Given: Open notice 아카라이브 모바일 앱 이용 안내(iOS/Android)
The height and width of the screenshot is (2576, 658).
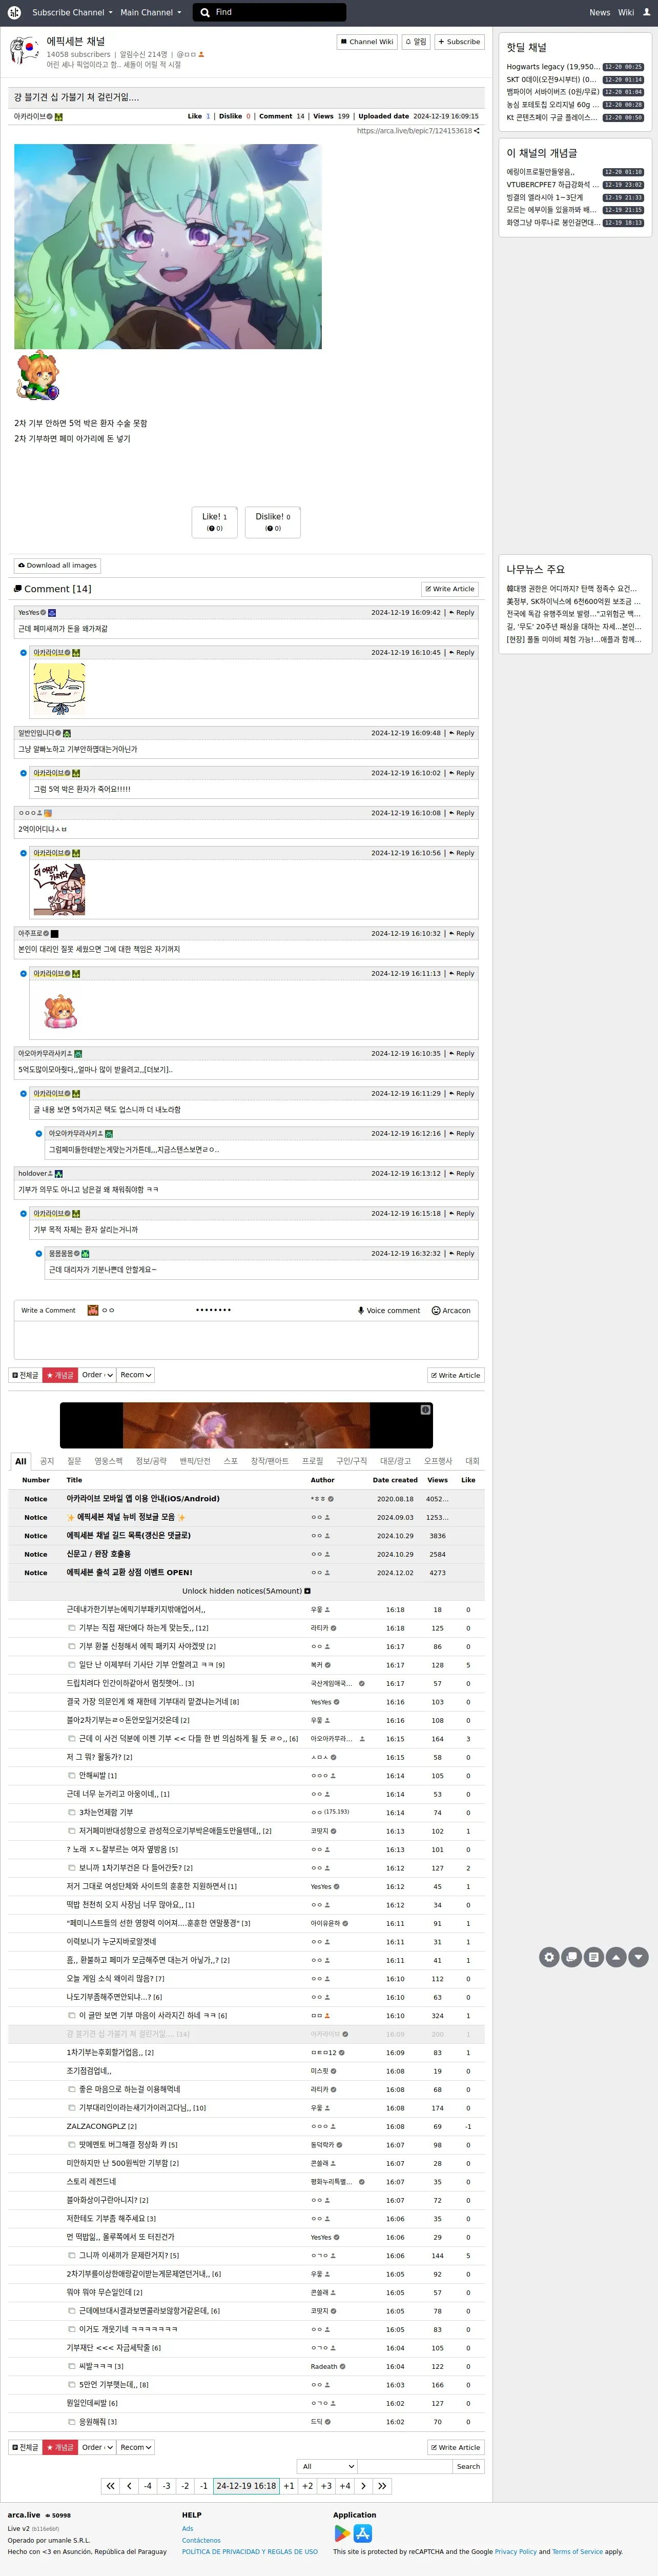Looking at the screenshot, I should [x=143, y=1499].
